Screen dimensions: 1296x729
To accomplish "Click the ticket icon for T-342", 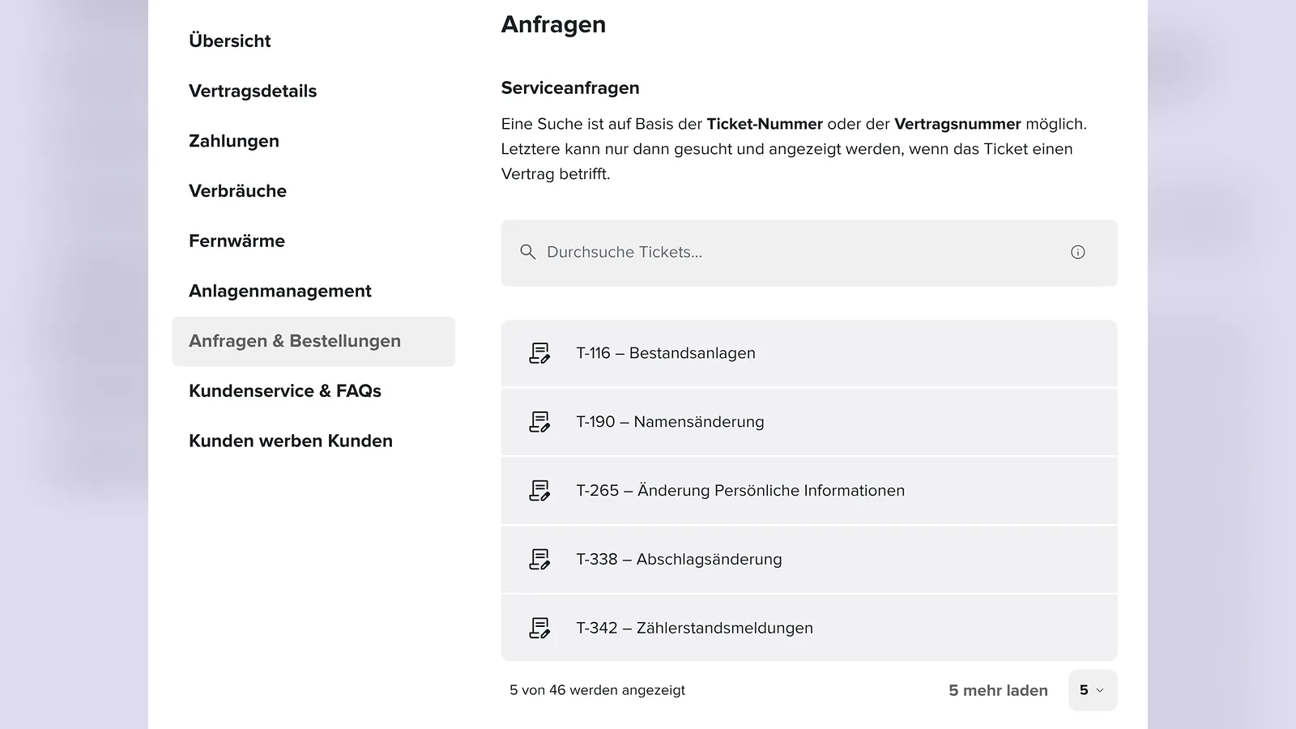I will [539, 629].
